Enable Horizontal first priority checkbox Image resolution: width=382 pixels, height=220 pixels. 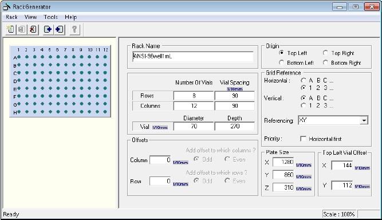(304, 139)
